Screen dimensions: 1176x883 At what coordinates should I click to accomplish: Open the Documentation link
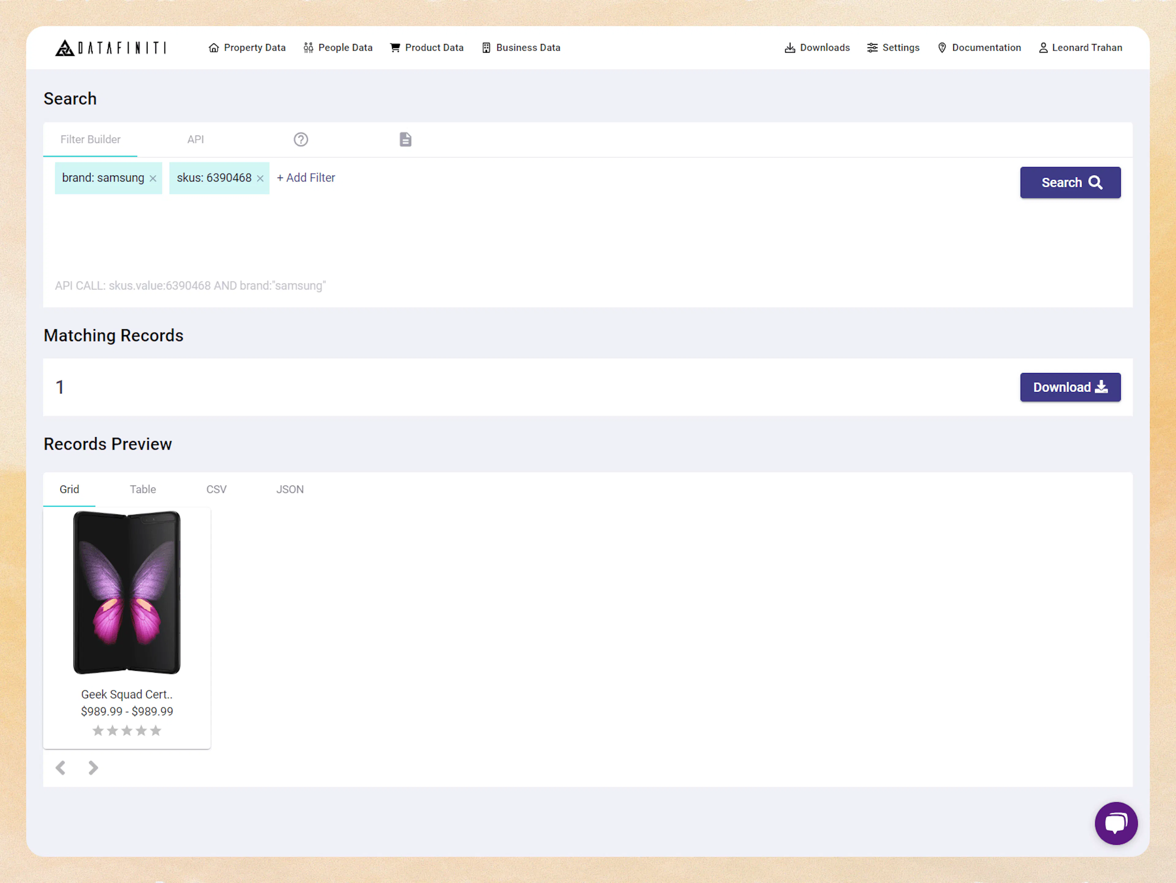click(979, 47)
